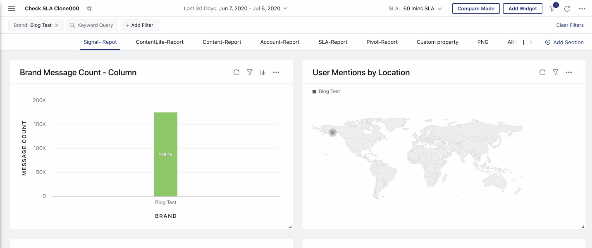Open the SLA-Report tab
This screenshot has height=248, width=592.
[x=333, y=42]
